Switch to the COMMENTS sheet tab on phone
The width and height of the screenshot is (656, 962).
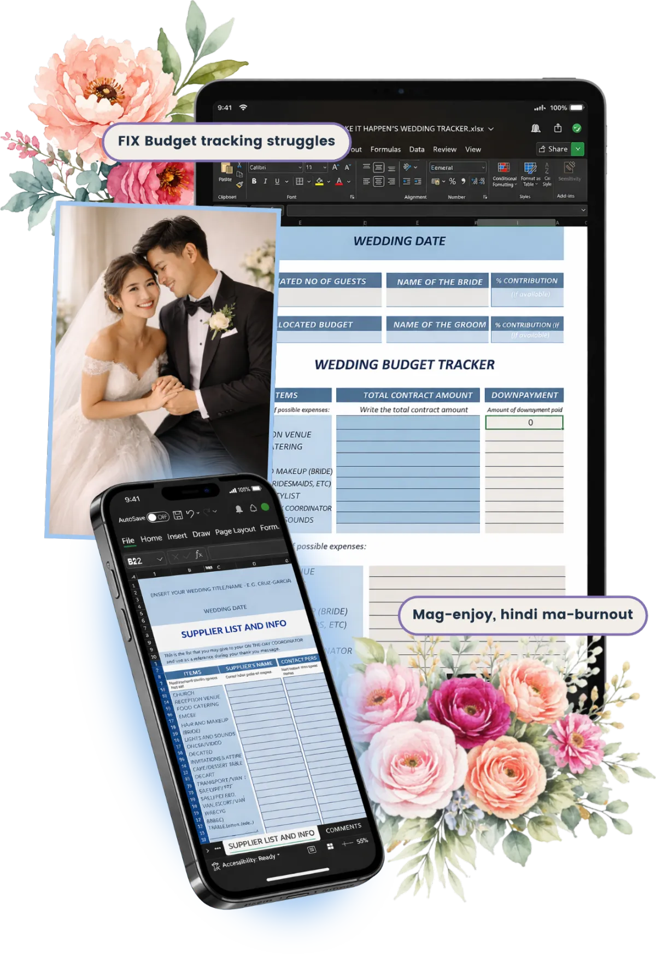point(343,829)
